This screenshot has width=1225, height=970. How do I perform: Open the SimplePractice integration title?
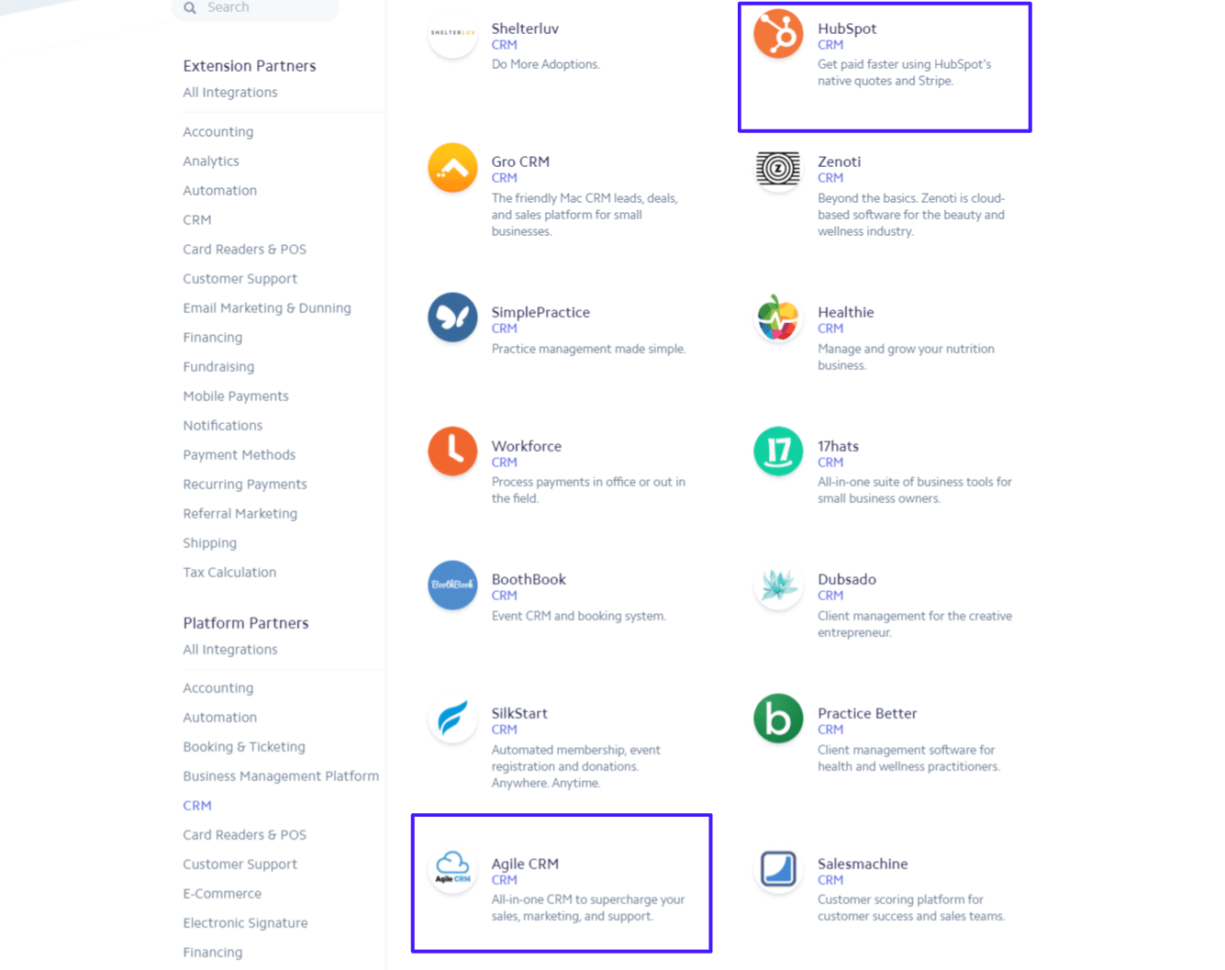(x=540, y=312)
